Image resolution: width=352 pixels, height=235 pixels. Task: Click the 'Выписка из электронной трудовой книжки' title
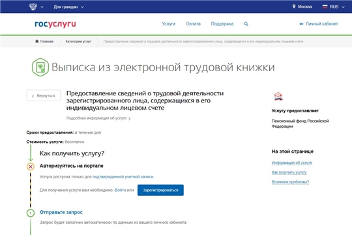pyautogui.click(x=163, y=67)
